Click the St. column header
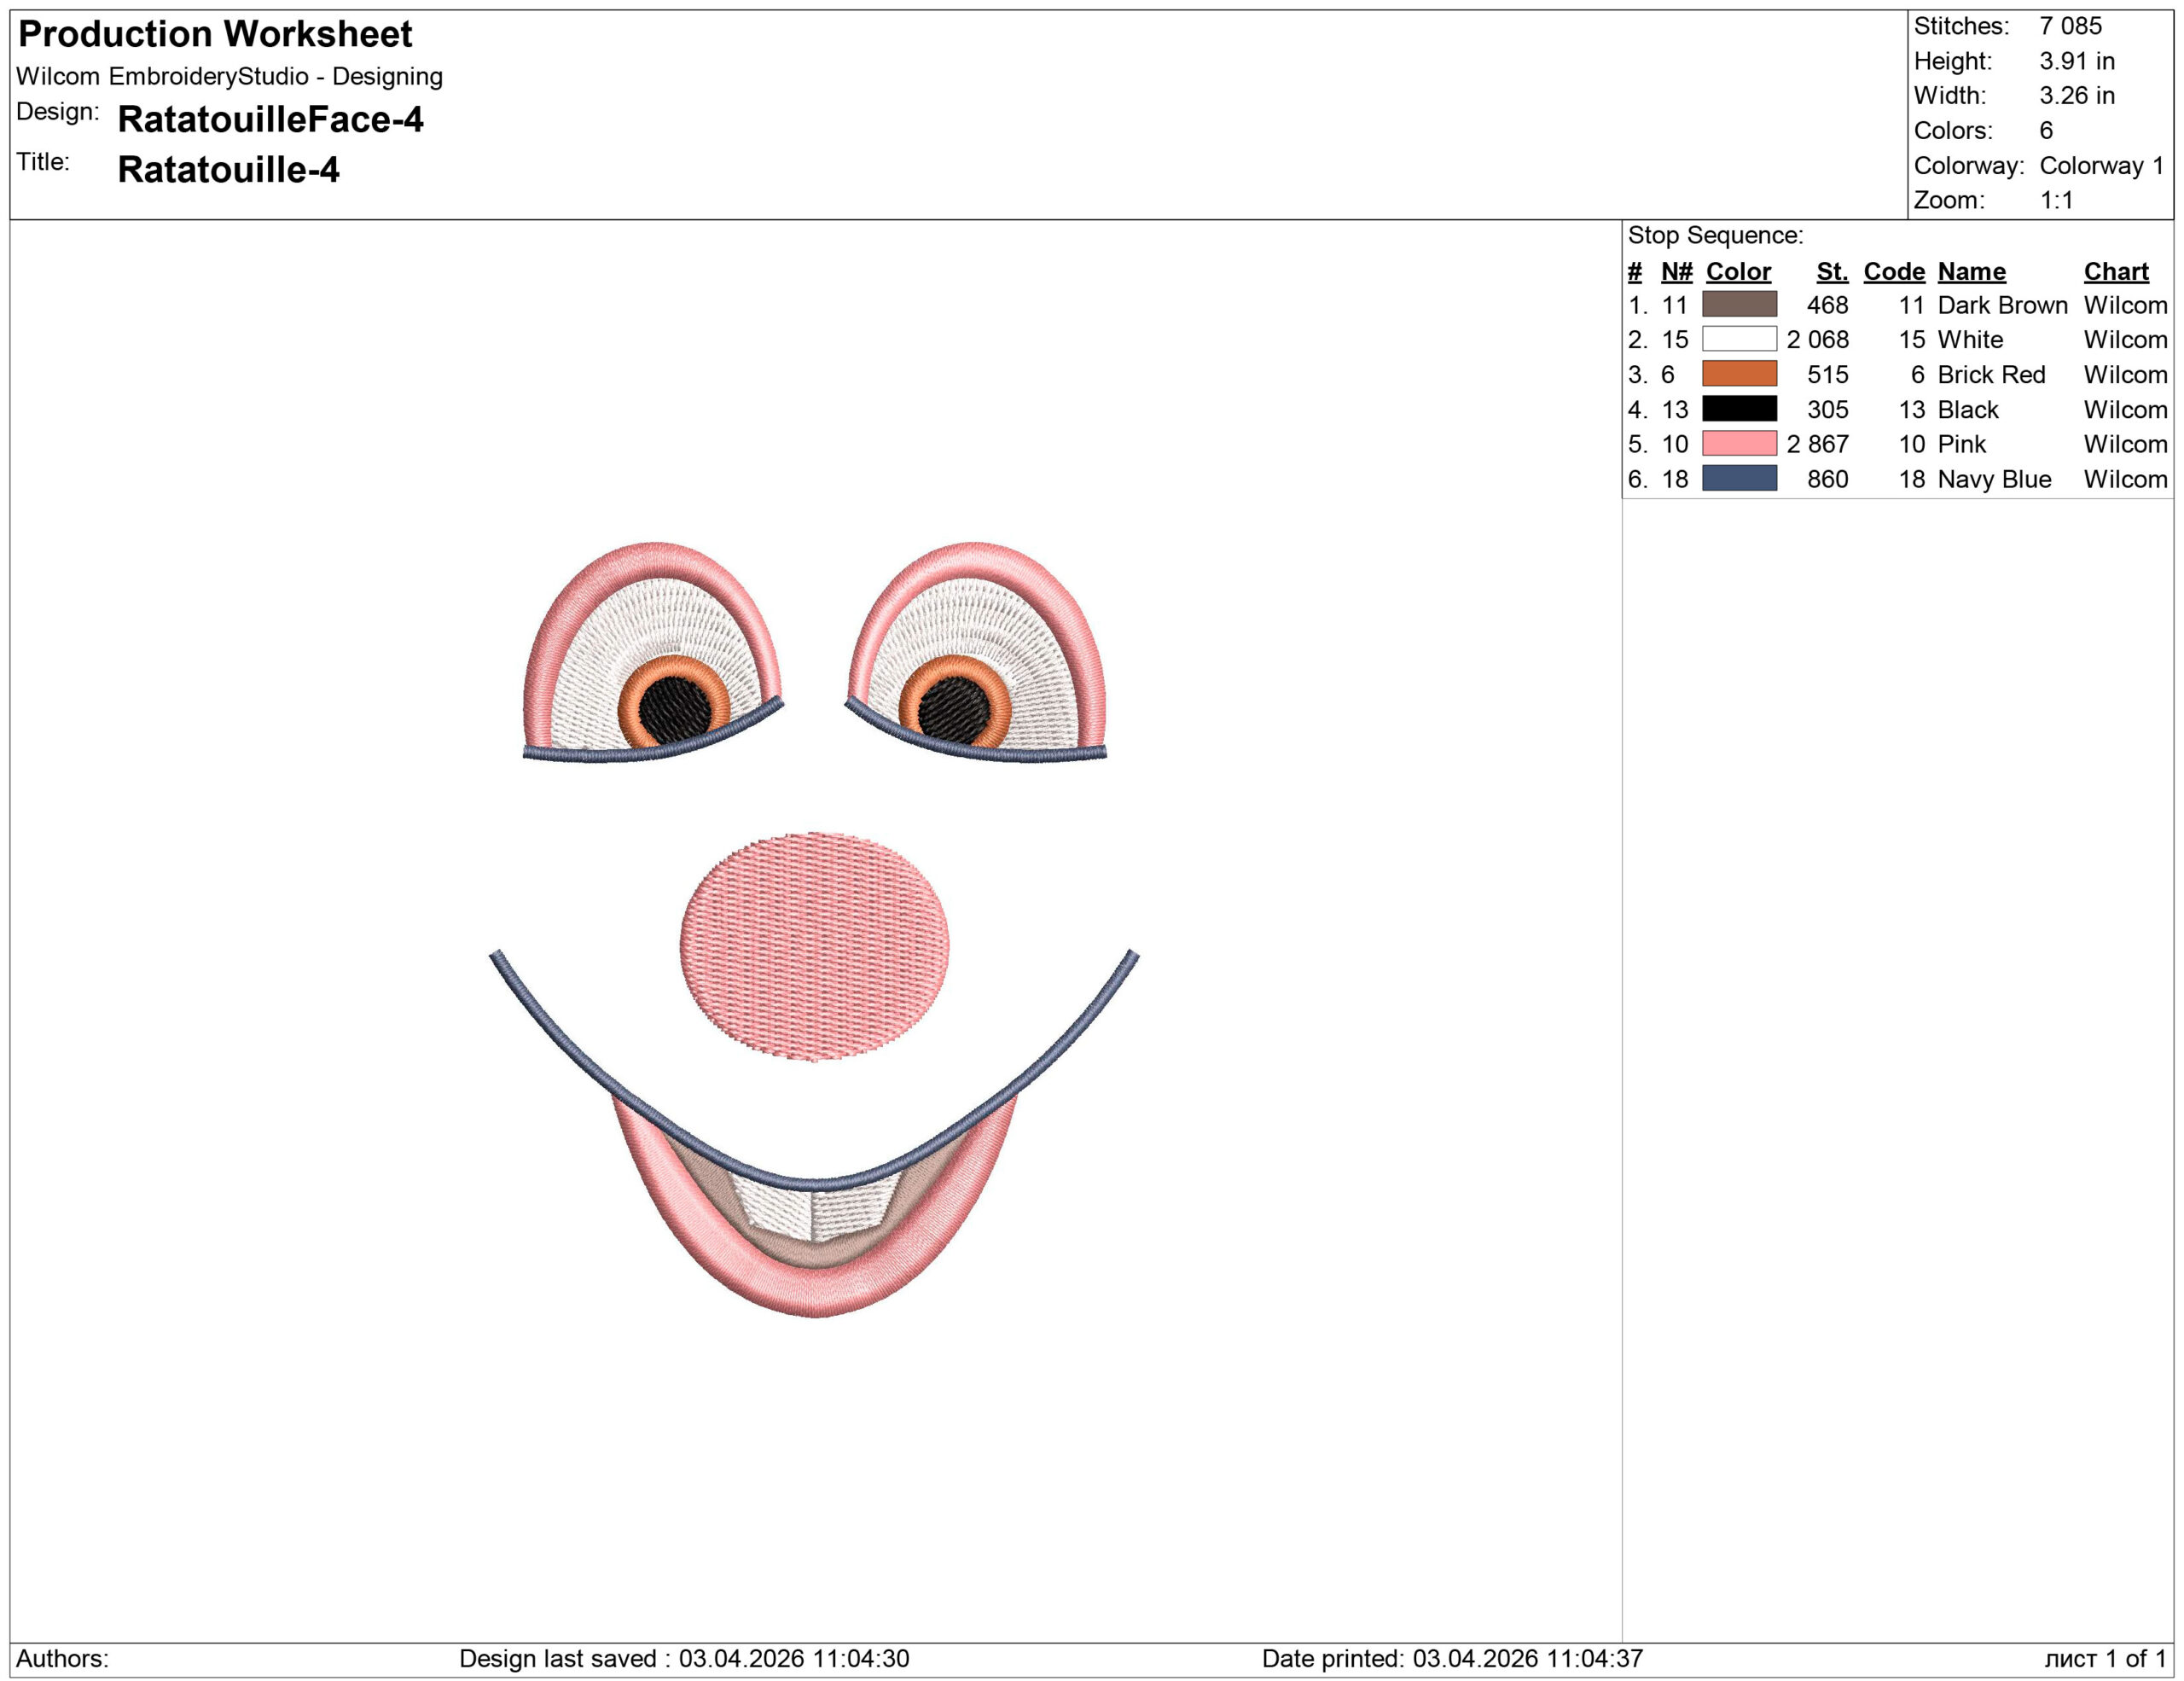 [x=1832, y=271]
